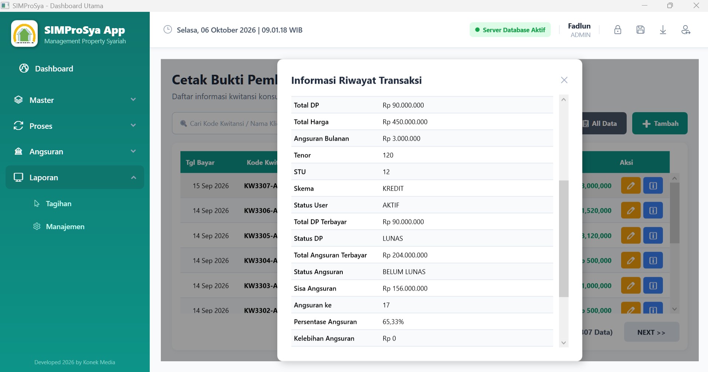Click the info icon for KW3303 row
The height and width of the screenshot is (372, 708).
coord(653,286)
